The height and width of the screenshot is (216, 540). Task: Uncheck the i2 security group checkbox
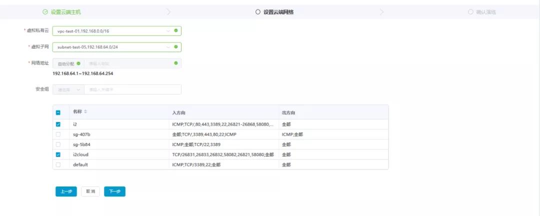click(x=58, y=124)
